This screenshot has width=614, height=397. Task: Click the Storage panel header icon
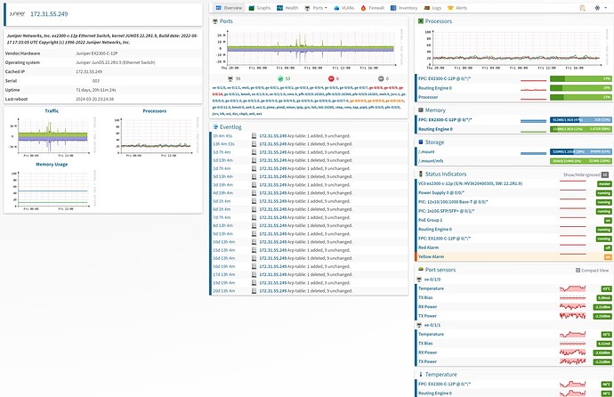pyautogui.click(x=421, y=142)
